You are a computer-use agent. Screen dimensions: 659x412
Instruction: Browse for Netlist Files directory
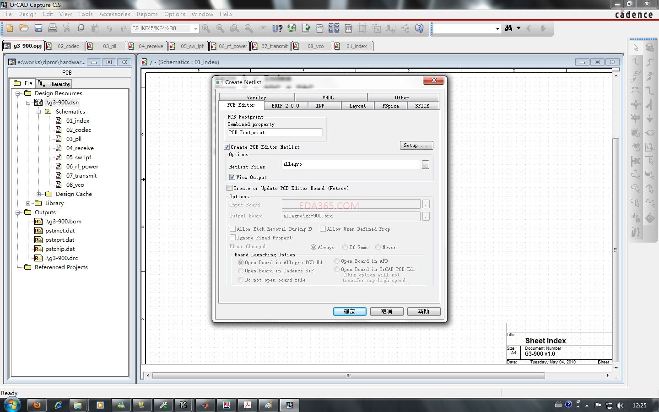(426, 165)
